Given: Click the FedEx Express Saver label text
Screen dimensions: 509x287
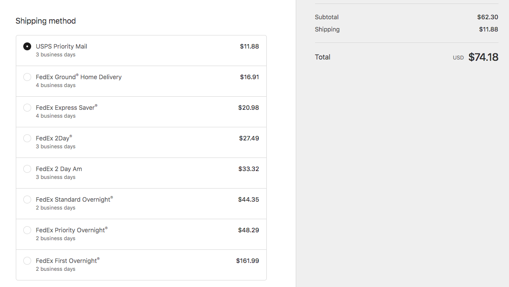Looking at the screenshot, I should click(66, 108).
